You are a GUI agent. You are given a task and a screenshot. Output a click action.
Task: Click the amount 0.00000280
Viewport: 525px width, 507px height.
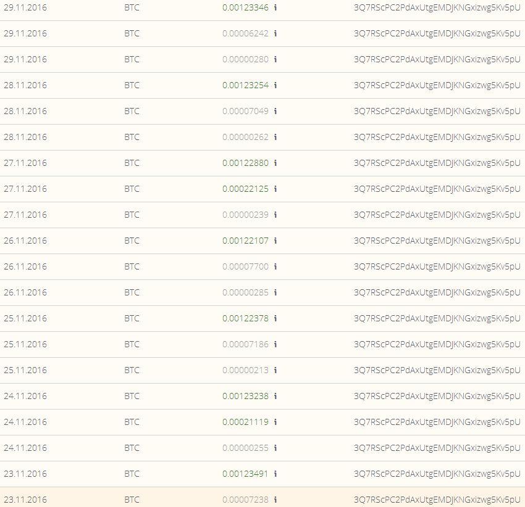pos(245,59)
